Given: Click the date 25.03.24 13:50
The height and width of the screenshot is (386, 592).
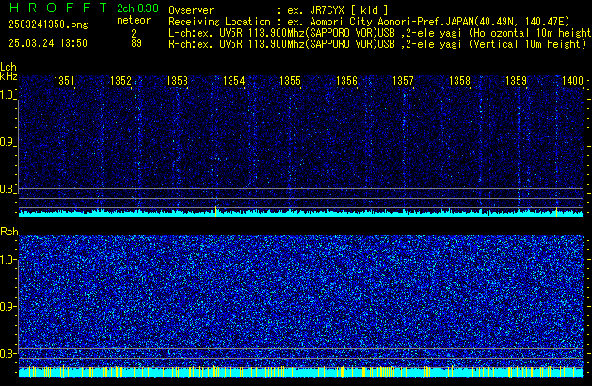Looking at the screenshot, I should click(48, 43).
